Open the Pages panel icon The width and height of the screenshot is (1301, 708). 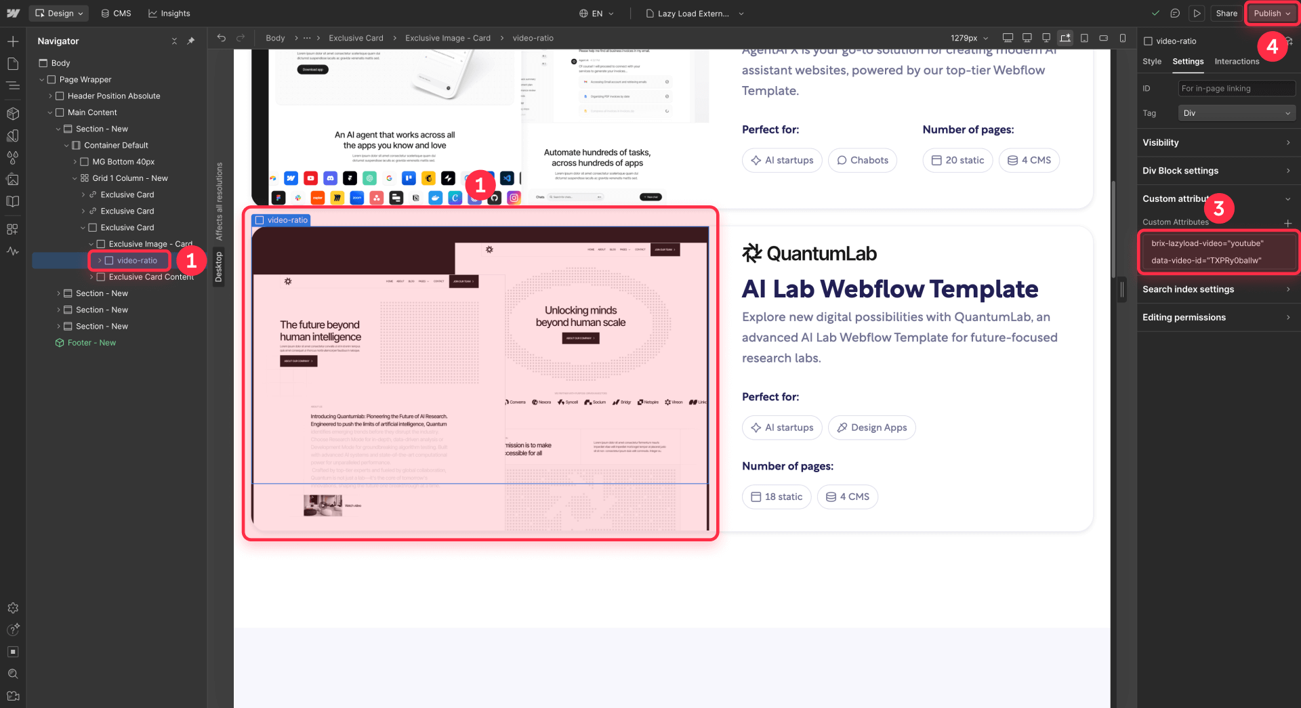tap(13, 64)
